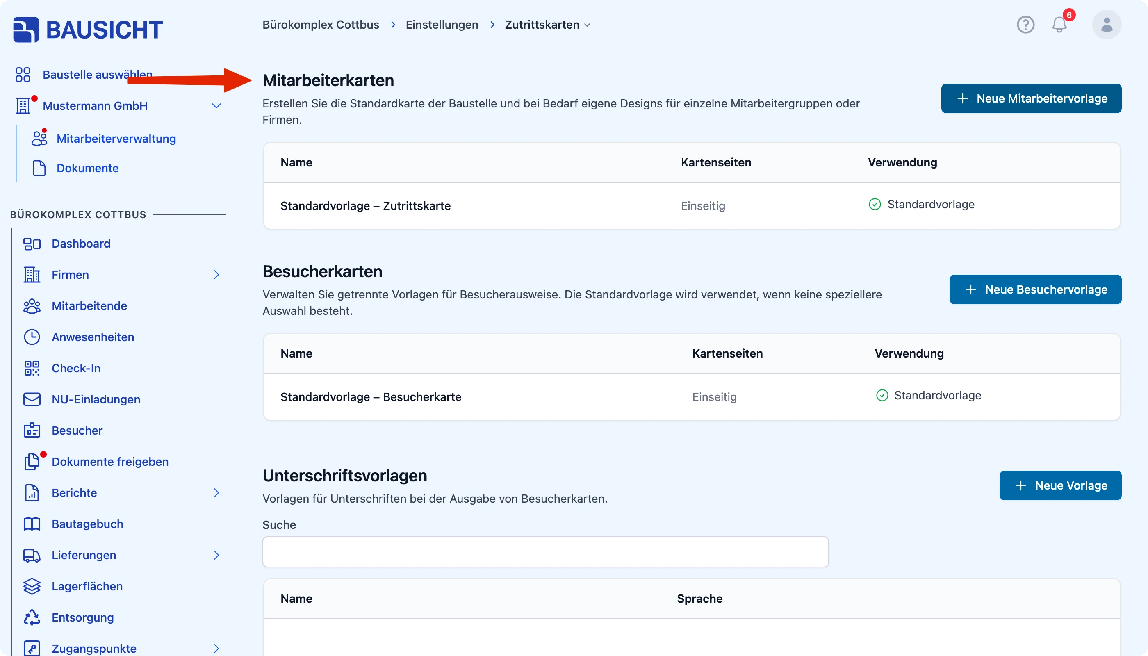This screenshot has width=1148, height=656.
Task: Click the Bautagebuch book icon
Action: [x=32, y=524]
